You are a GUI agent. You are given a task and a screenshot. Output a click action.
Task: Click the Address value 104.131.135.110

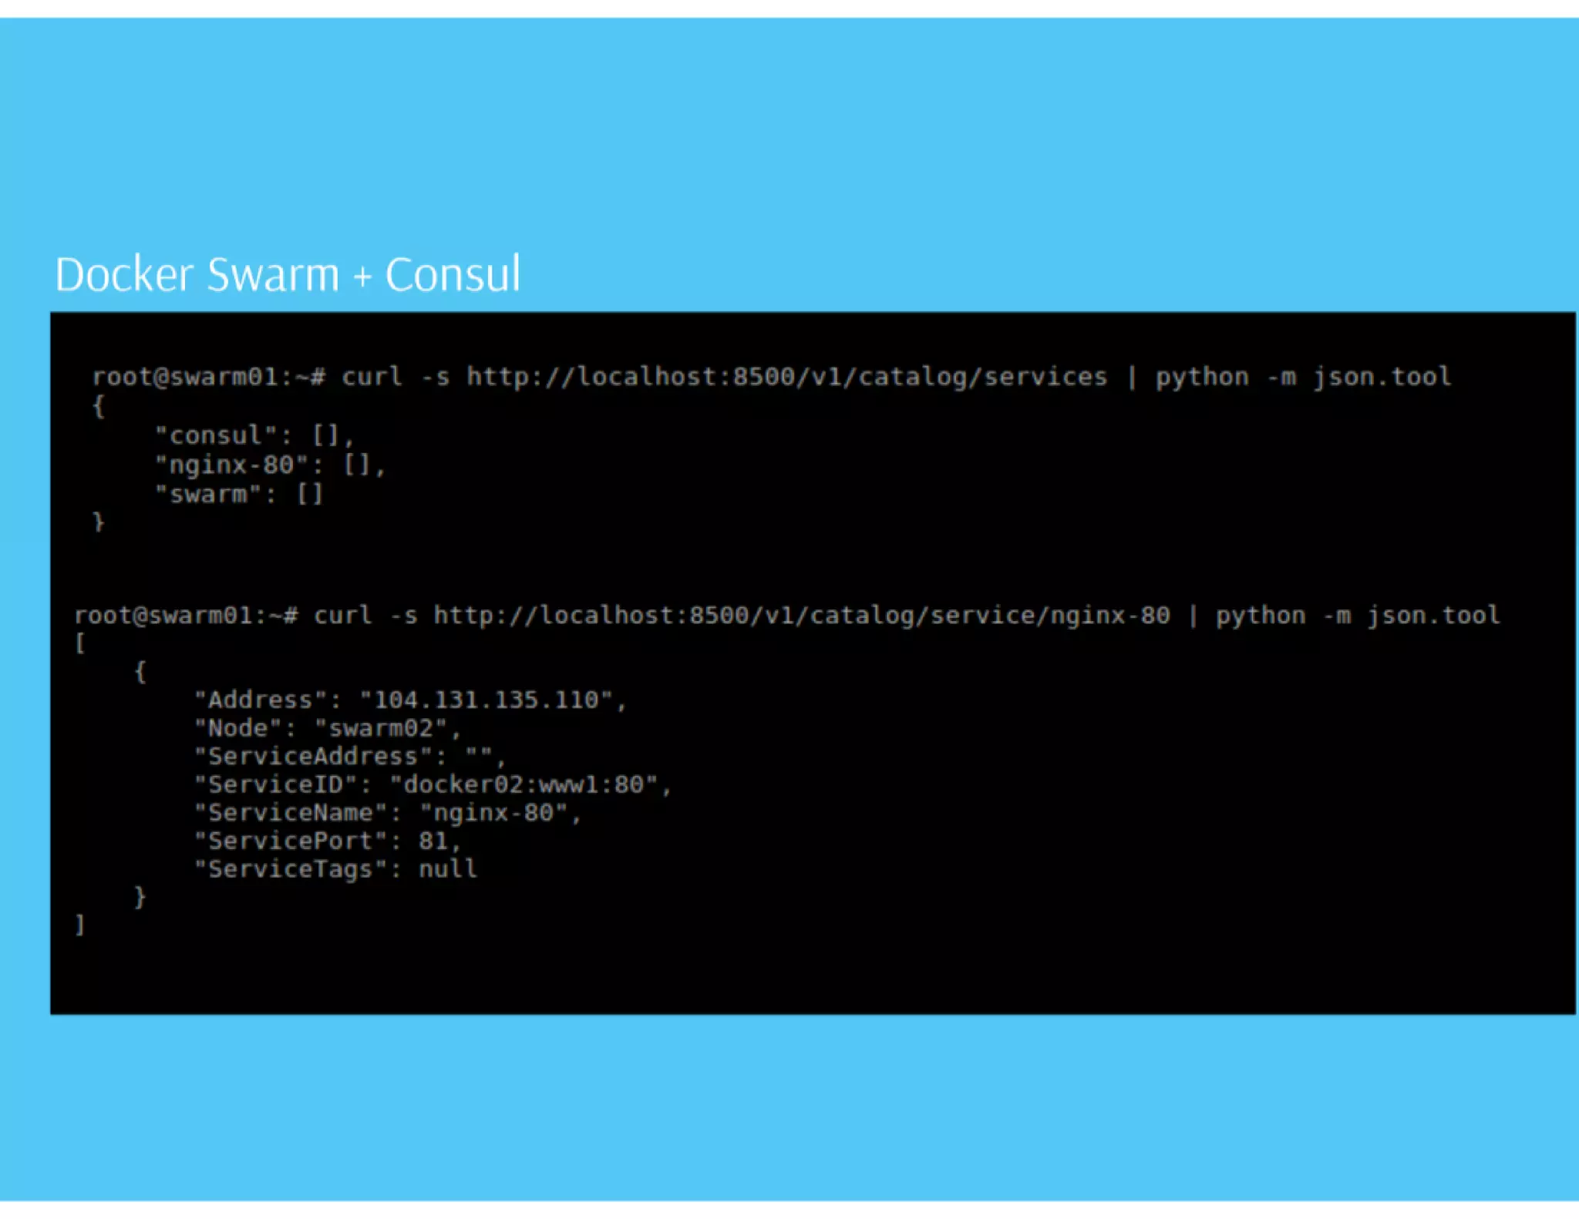click(486, 700)
